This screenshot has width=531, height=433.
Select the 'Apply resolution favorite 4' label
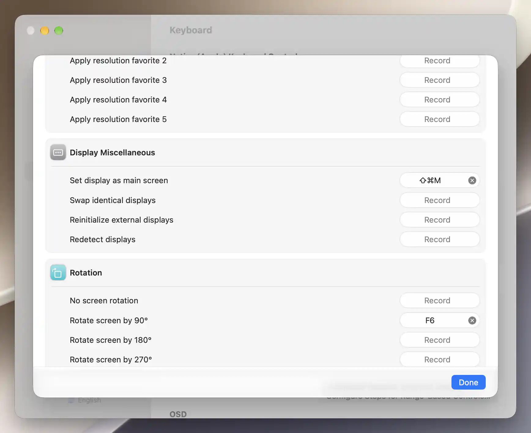pyautogui.click(x=118, y=100)
